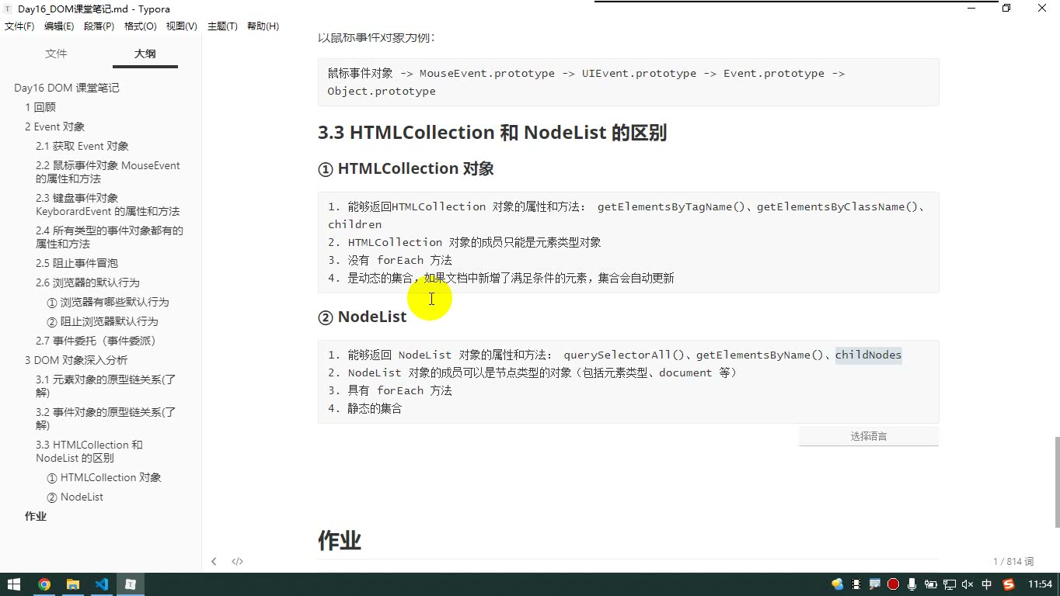Click the 3.3 HTMLCollection 和 NodeList heading

click(x=492, y=133)
